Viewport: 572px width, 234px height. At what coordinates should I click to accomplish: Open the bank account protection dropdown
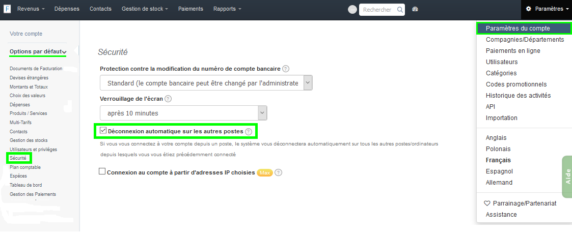[206, 83]
